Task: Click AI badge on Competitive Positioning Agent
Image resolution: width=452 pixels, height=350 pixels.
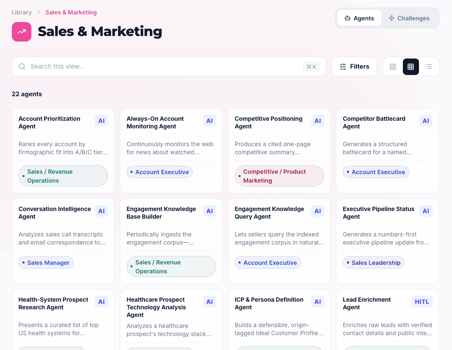Action: [x=318, y=121]
